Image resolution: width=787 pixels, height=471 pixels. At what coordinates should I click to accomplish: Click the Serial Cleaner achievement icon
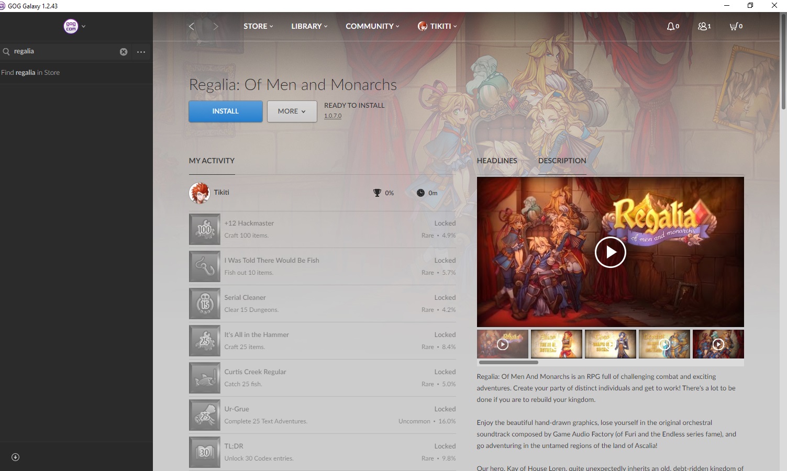coord(205,304)
